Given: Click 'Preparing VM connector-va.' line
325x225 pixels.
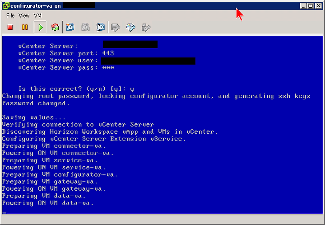Looking at the screenshot, I should click(54, 146).
